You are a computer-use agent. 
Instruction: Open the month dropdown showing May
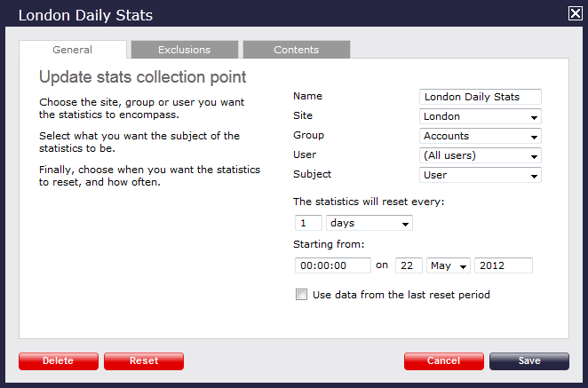(448, 265)
